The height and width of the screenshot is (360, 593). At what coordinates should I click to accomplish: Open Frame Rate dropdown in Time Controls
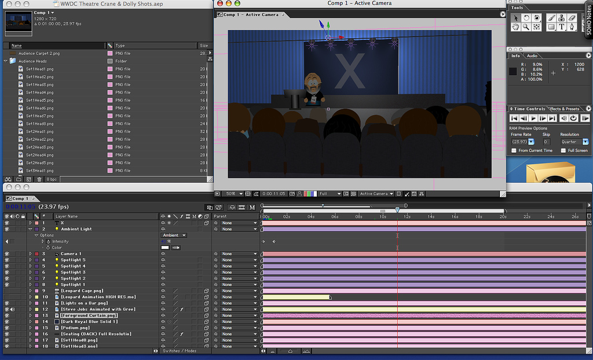[523, 142]
